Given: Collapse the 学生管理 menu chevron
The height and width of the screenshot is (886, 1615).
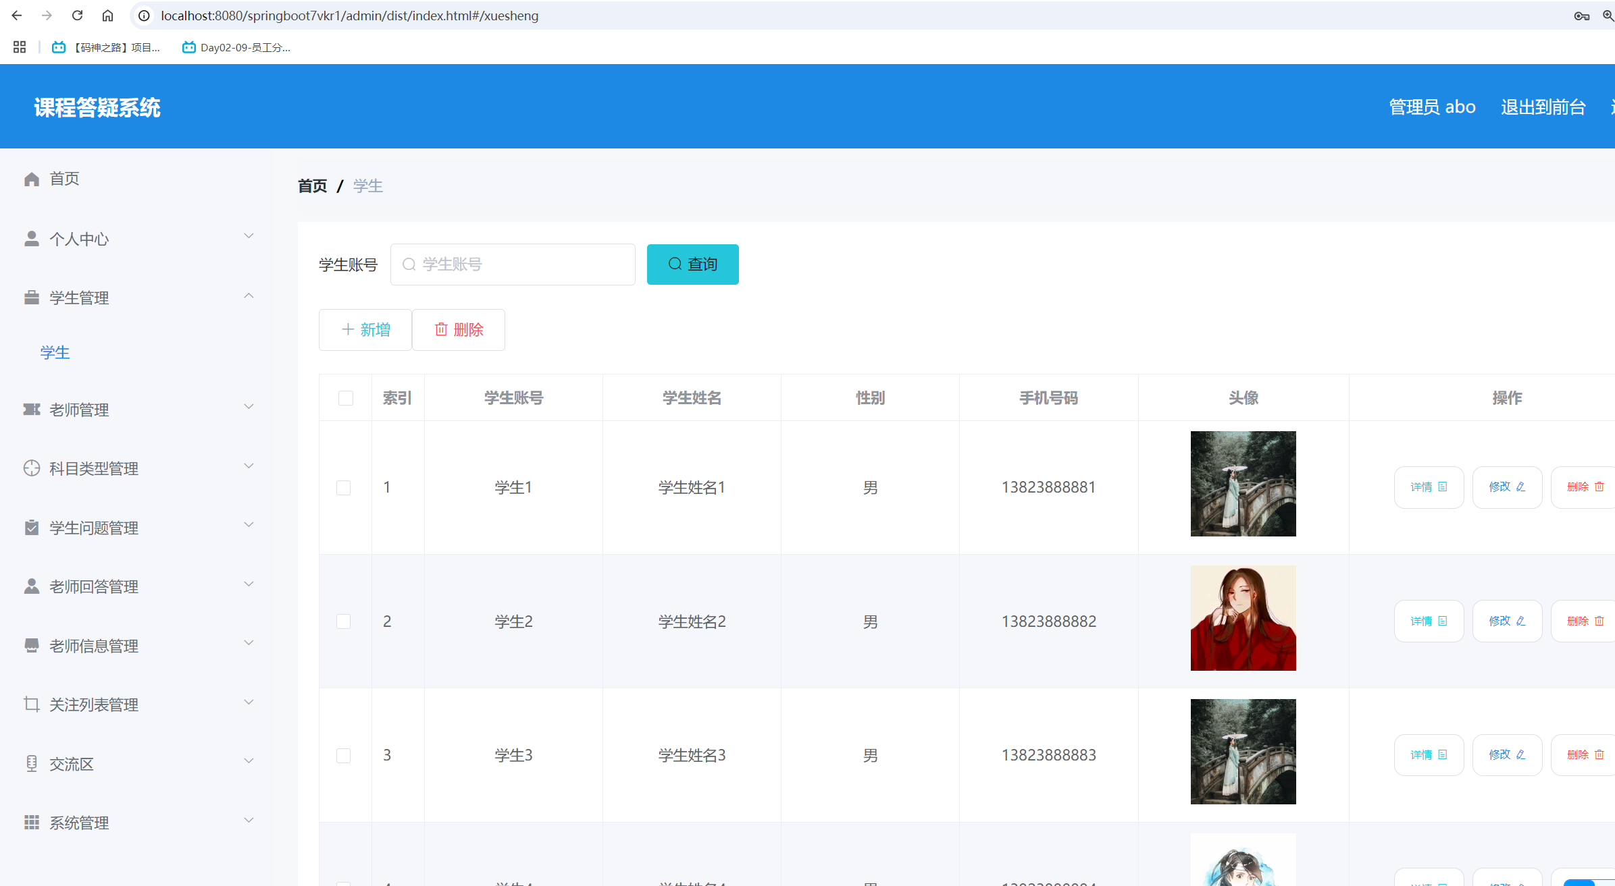Looking at the screenshot, I should tap(249, 296).
